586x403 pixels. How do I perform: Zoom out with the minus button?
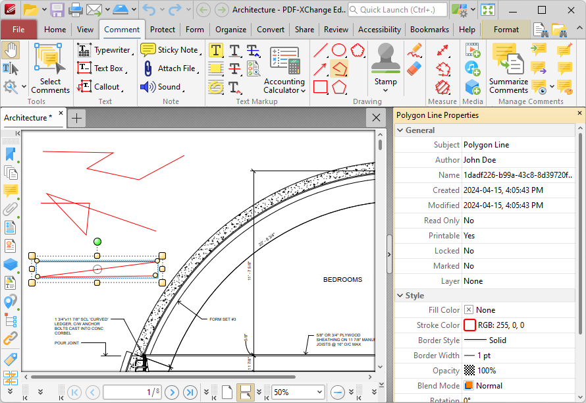pos(338,392)
